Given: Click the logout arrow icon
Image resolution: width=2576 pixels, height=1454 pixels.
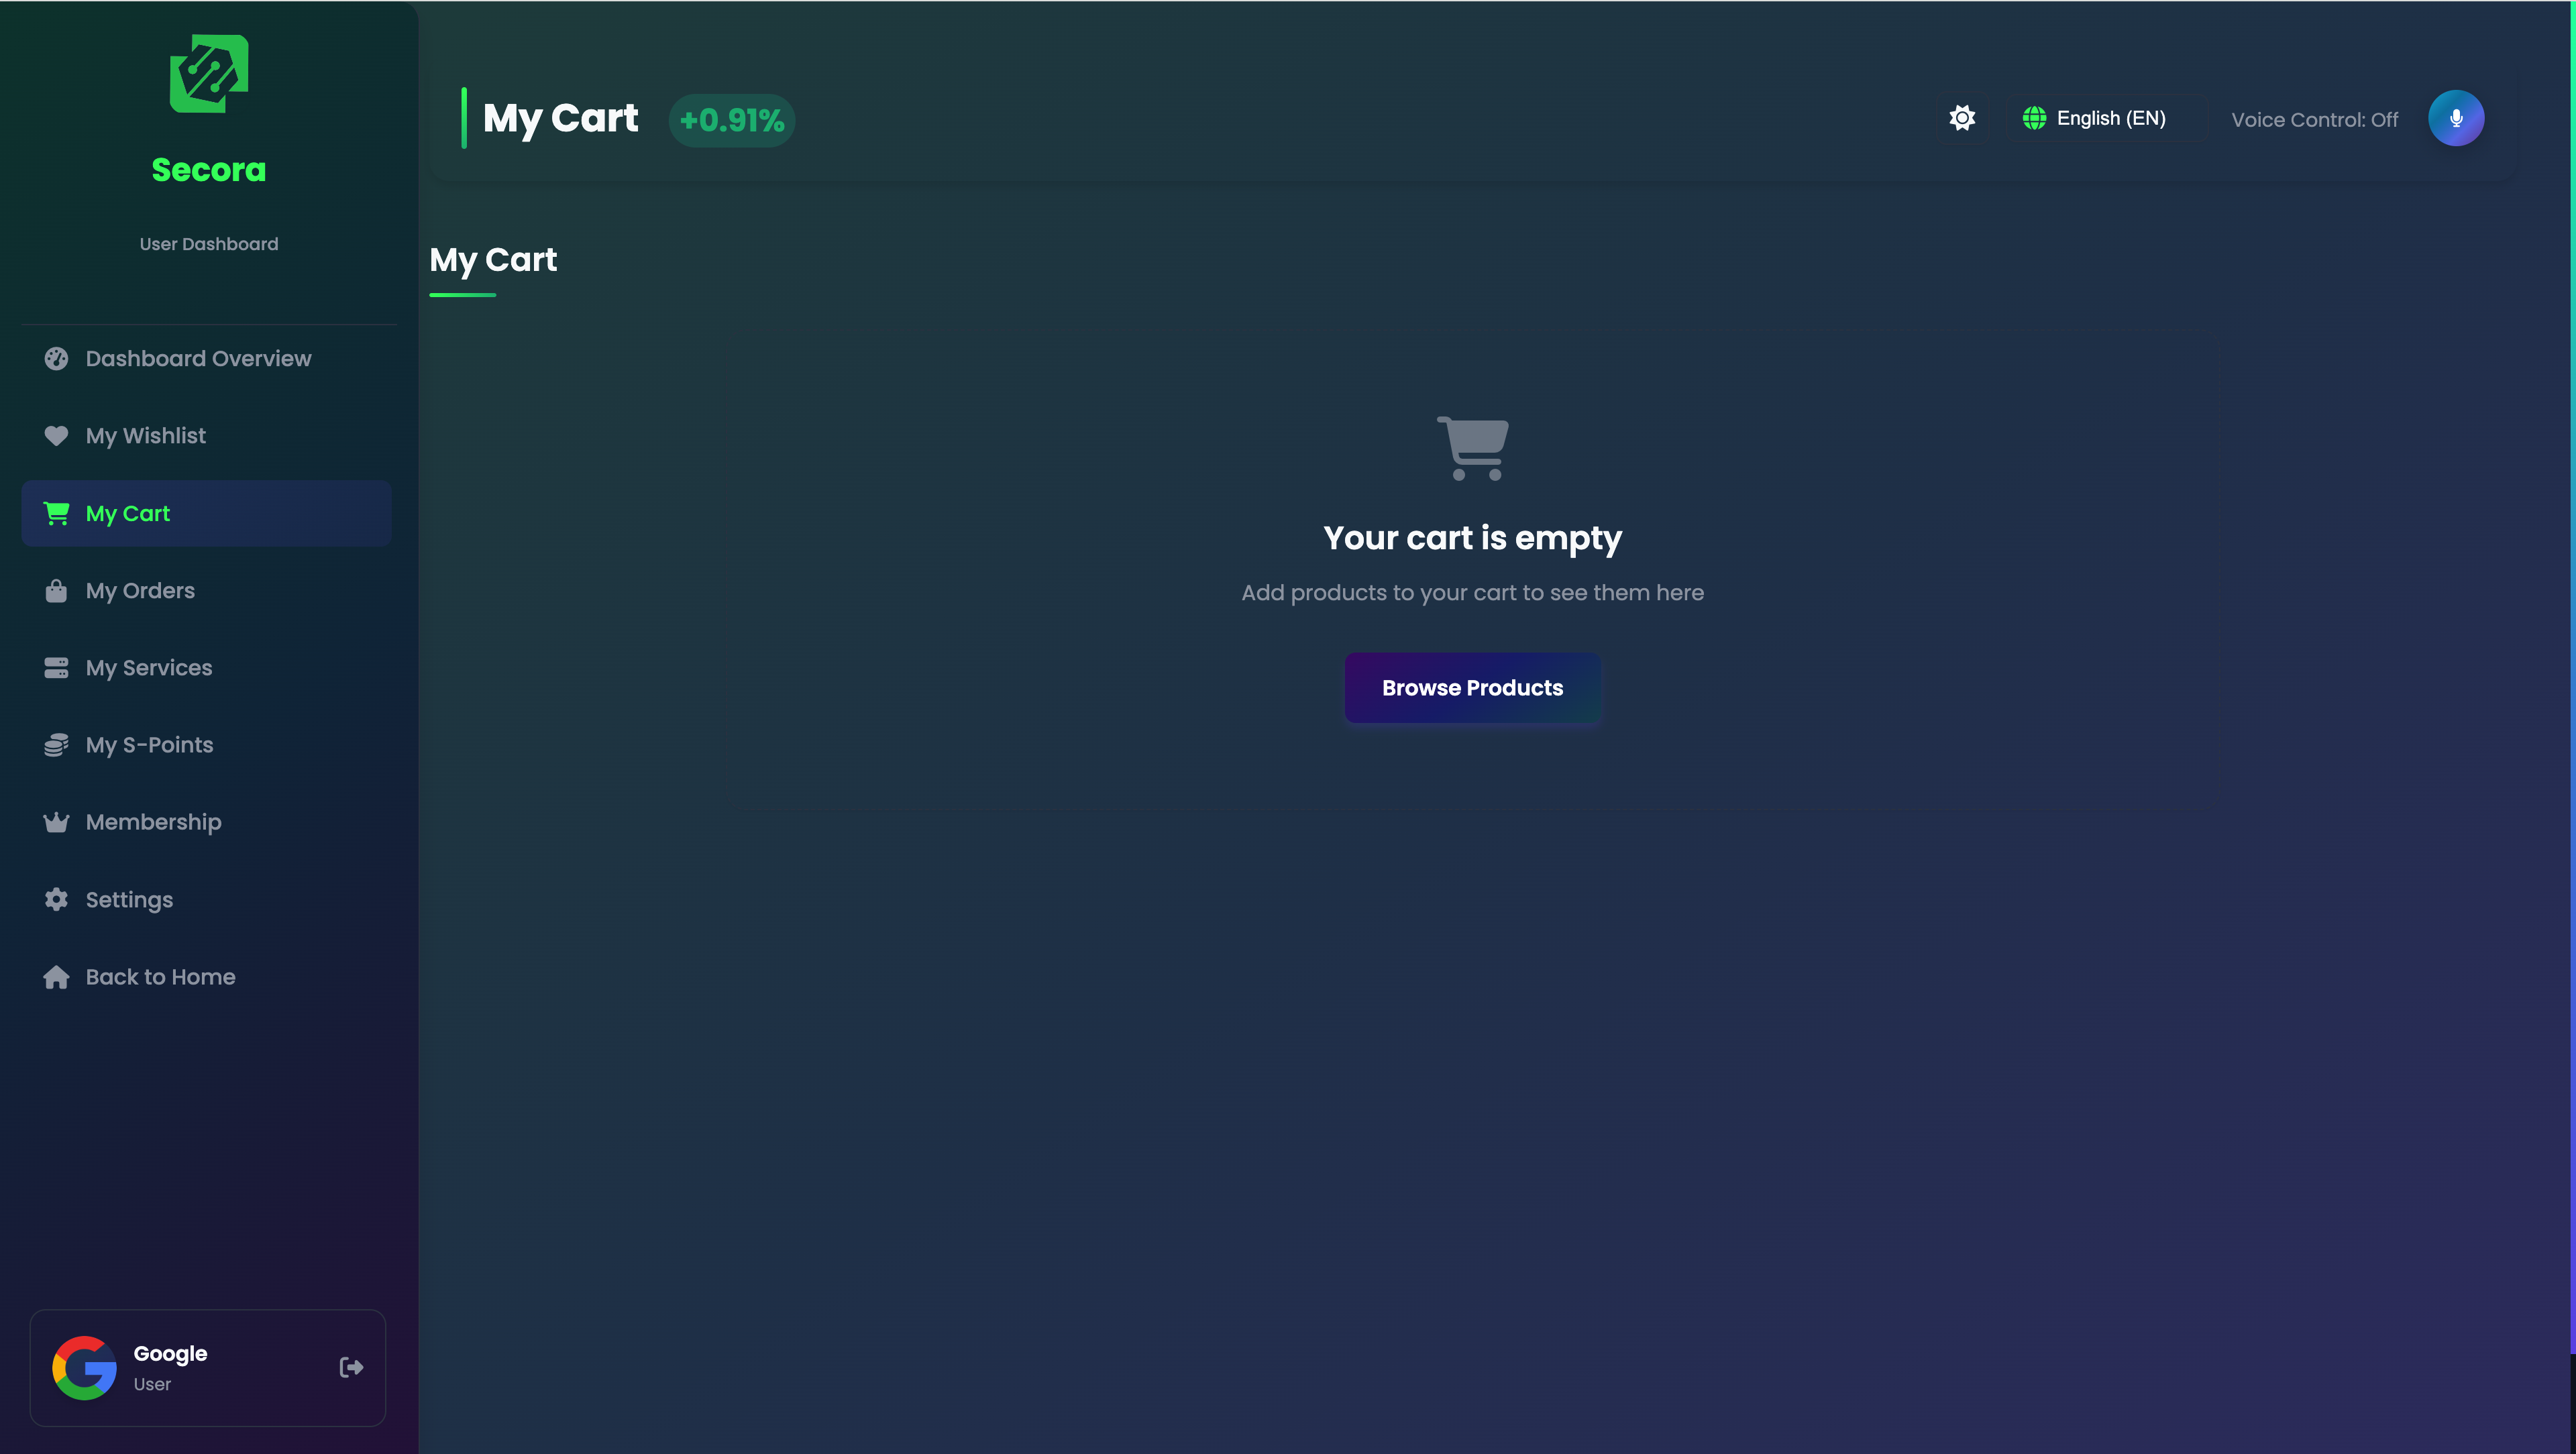Looking at the screenshot, I should pyautogui.click(x=351, y=1367).
